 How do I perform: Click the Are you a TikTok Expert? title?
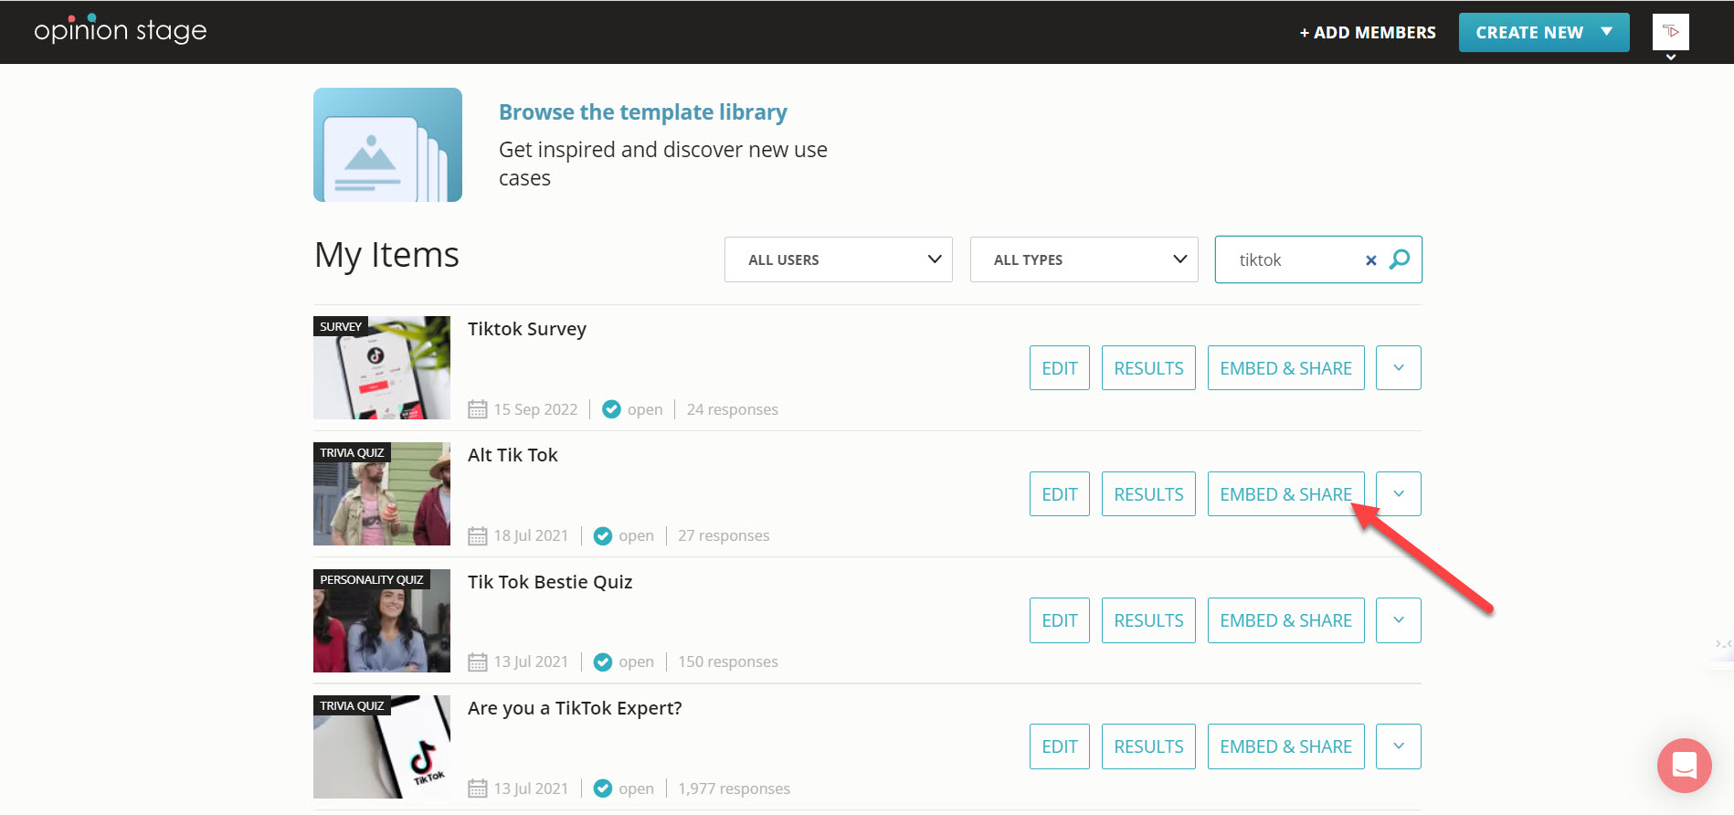pyautogui.click(x=575, y=708)
